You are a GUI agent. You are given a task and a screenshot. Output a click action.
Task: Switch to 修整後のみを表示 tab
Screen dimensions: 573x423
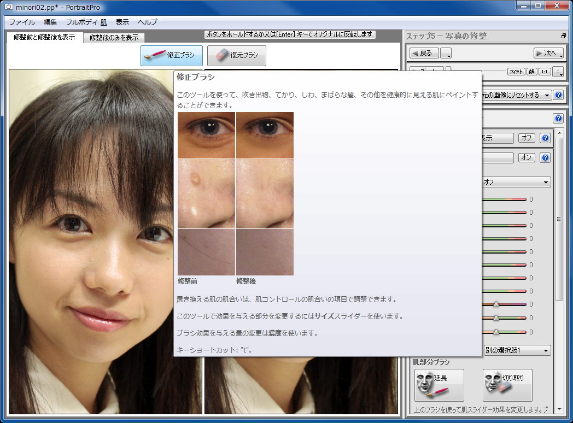point(114,38)
